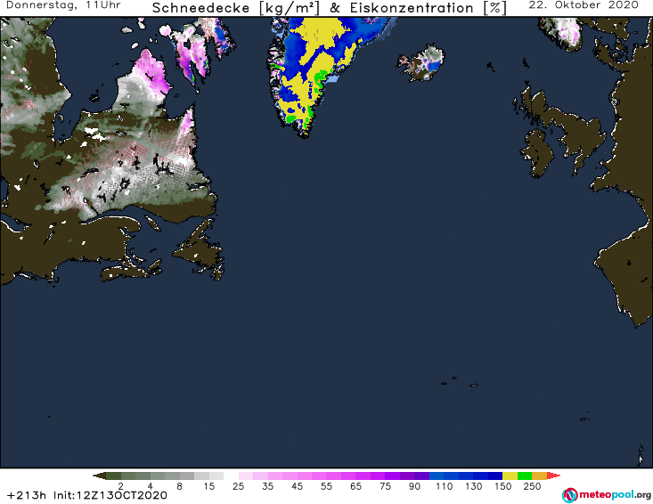Click the legend value '65'
Viewport: 653px width, 504px height.
(355, 486)
